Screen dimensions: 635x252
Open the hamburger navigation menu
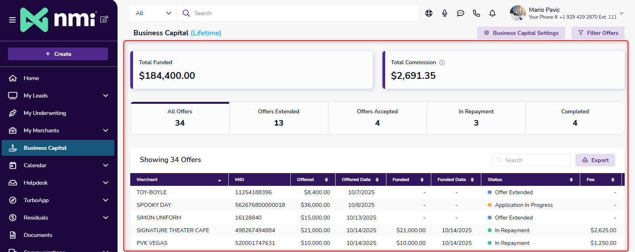(12, 20)
